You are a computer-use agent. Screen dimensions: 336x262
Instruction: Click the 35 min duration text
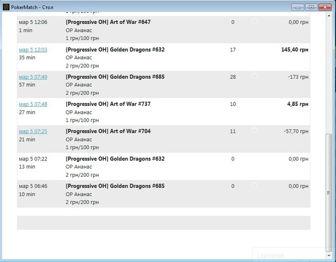[27, 57]
